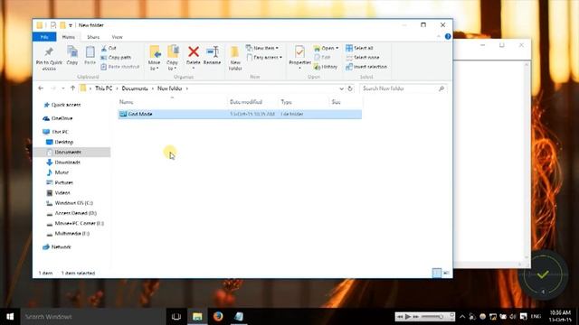The width and height of the screenshot is (579, 325).
Task: Click the Paste icon in ribbon
Action: 90,52
